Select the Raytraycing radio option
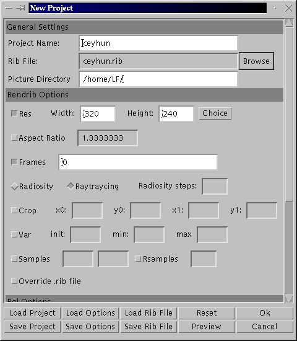This screenshot has height=341, width=297. 71,187
